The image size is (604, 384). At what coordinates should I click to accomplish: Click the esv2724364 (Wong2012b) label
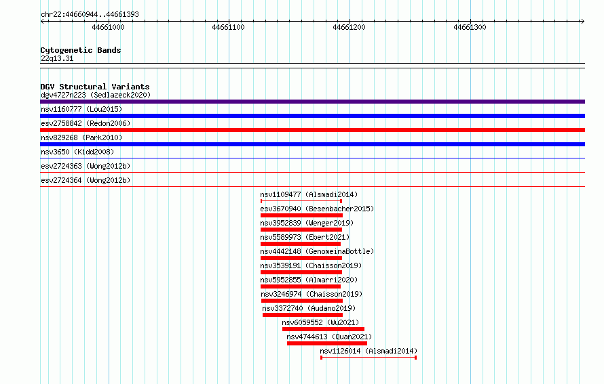point(86,180)
